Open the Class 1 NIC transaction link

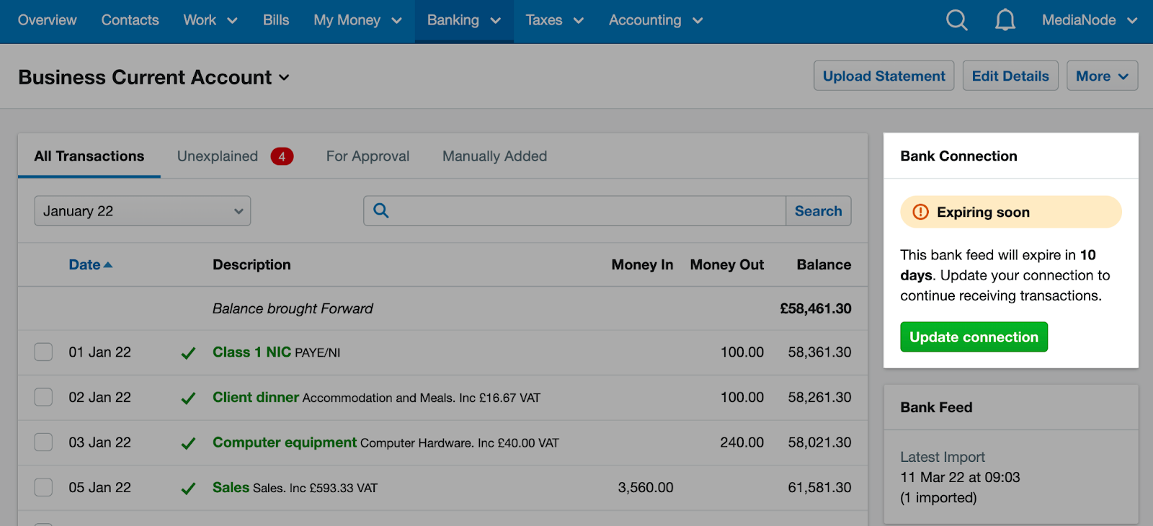tap(251, 352)
